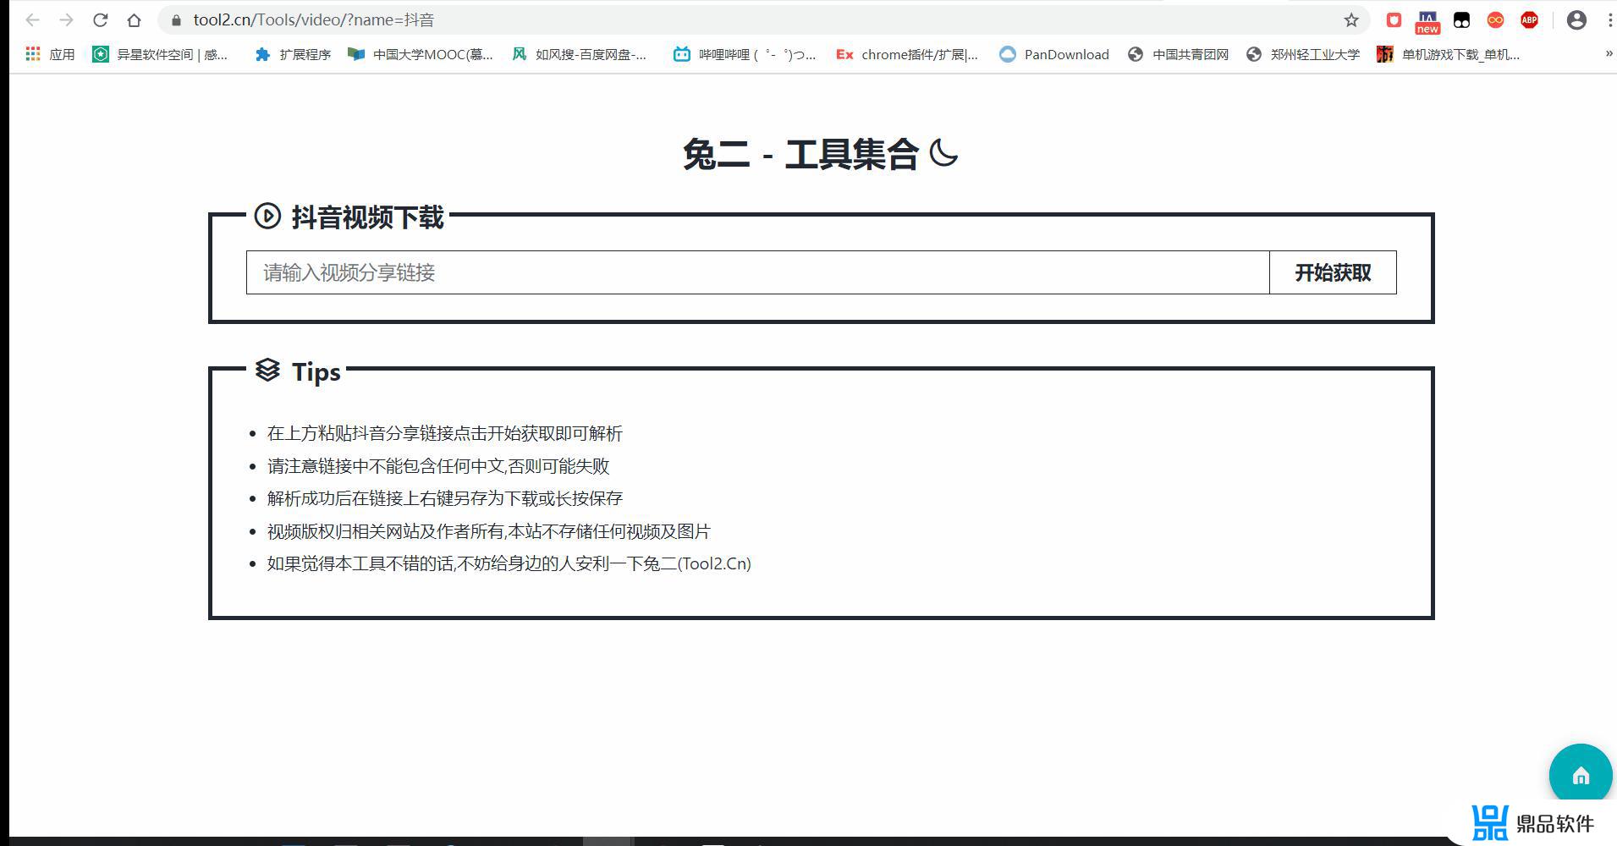Image resolution: width=1617 pixels, height=846 pixels.
Task: Open the 应用 apps shortcut
Action: tap(50, 54)
